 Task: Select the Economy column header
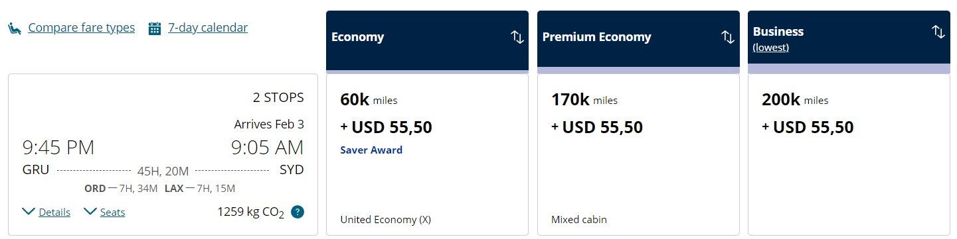[x=428, y=40]
